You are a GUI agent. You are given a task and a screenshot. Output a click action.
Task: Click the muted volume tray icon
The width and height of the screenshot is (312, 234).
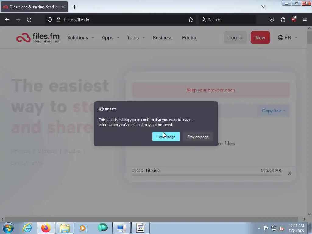tap(281, 228)
